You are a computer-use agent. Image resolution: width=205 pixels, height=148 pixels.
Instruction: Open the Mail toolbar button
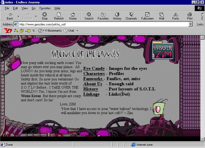click(162, 16)
